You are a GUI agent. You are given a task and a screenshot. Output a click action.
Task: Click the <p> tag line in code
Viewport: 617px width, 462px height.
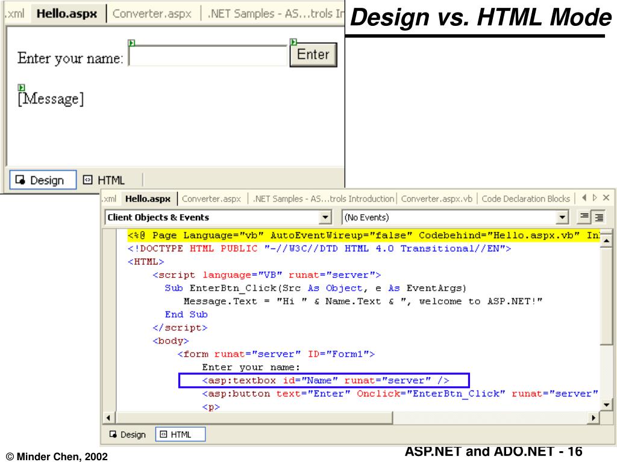[211, 407]
